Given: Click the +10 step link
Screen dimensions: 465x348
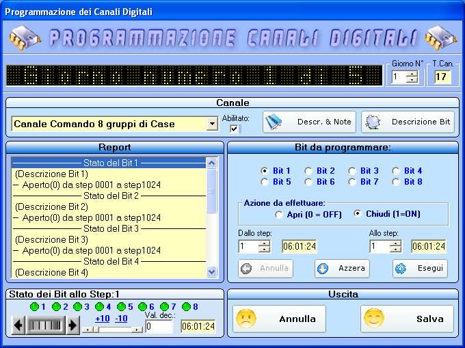Looking at the screenshot, I should (x=103, y=319).
